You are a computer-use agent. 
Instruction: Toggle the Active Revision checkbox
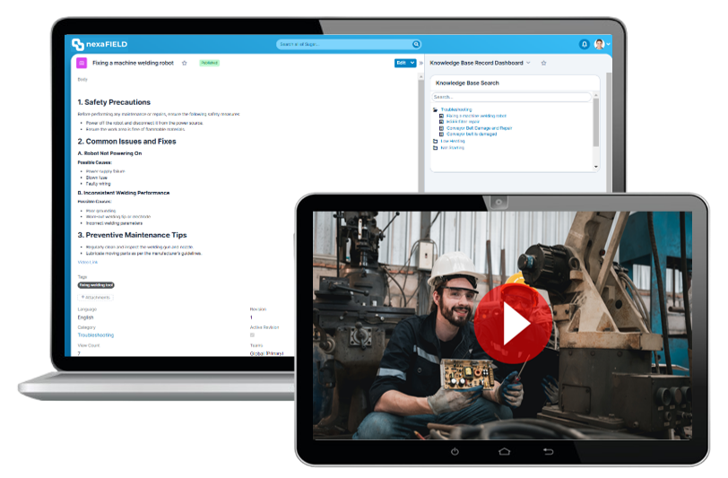click(x=252, y=335)
